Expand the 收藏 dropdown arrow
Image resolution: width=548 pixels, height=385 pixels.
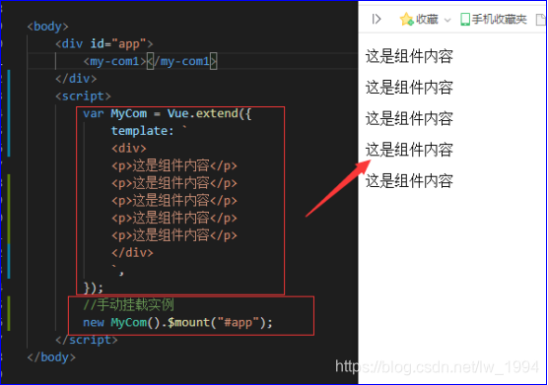coord(447,20)
